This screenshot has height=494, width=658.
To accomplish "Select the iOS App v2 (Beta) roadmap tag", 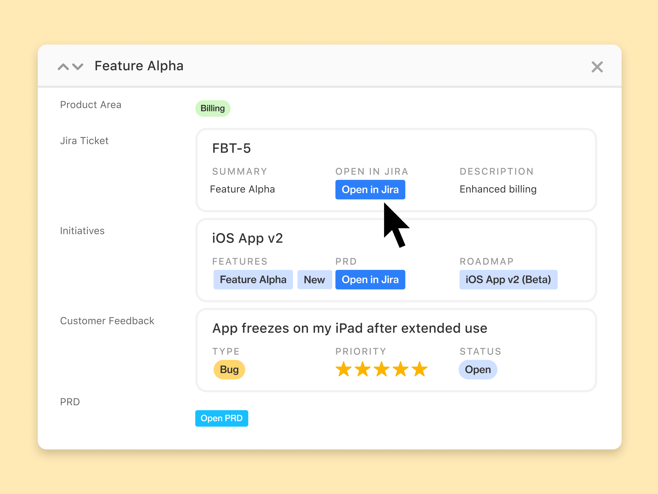I will coord(508,279).
